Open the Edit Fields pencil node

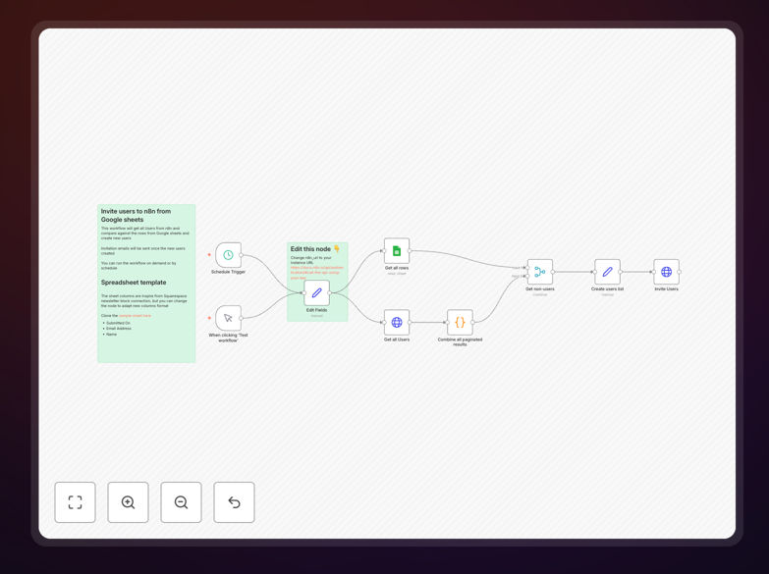coord(317,292)
